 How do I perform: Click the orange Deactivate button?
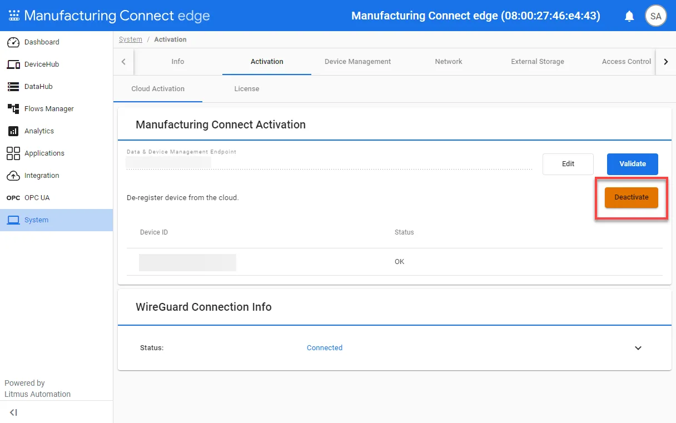click(632, 197)
